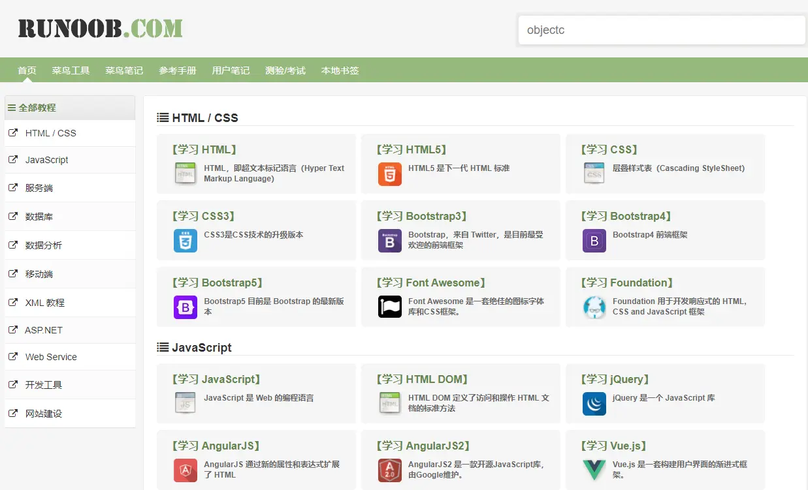Open the 【学习 jQuery】 link
Viewport: 808px width, 490px height.
coord(615,379)
